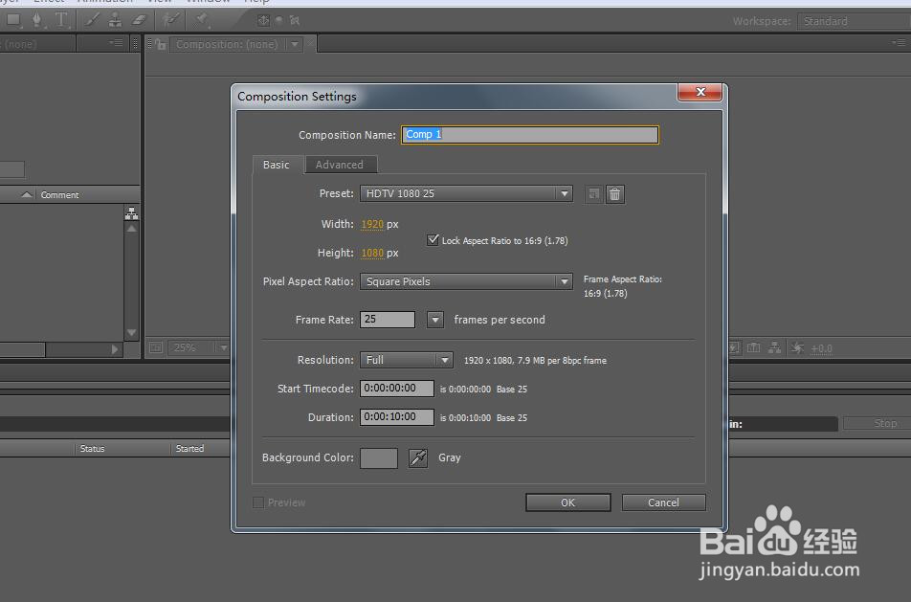The width and height of the screenshot is (911, 602).
Task: Click the Height value 1080
Action: coord(372,254)
